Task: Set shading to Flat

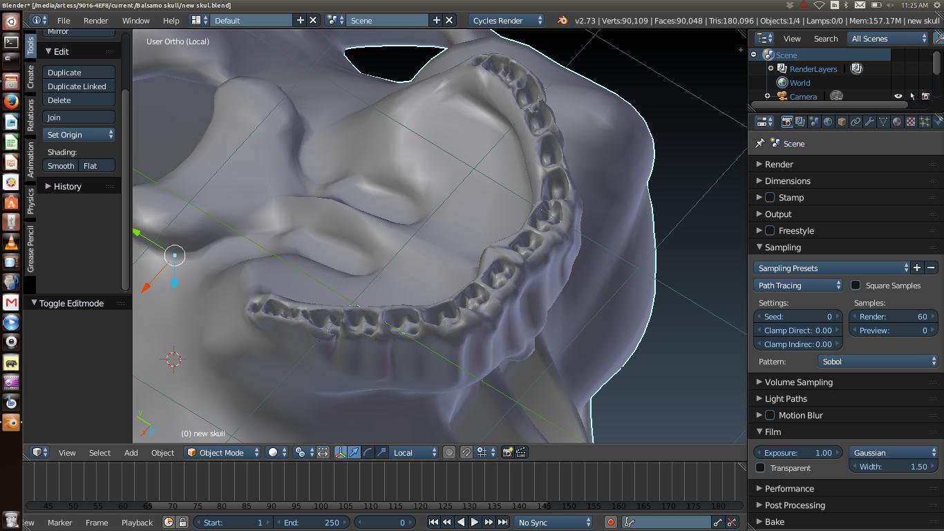Action: pyautogui.click(x=97, y=165)
